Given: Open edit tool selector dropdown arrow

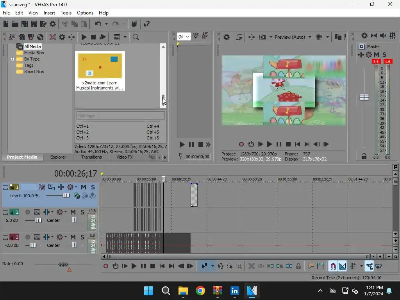Looking at the screenshot, I should click(x=212, y=266).
